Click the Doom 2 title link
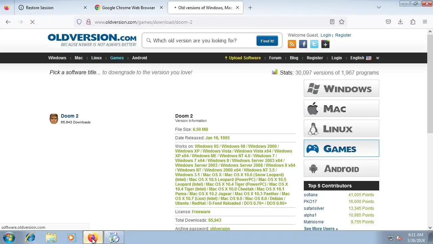Screen dimensions: 433x244 click(x=70, y=116)
